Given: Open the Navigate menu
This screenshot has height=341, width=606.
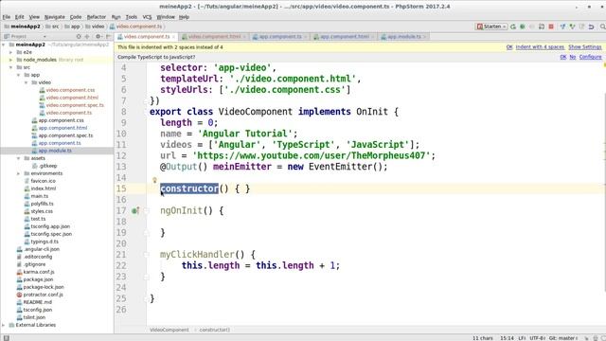Looking at the screenshot, I should click(x=55, y=17).
